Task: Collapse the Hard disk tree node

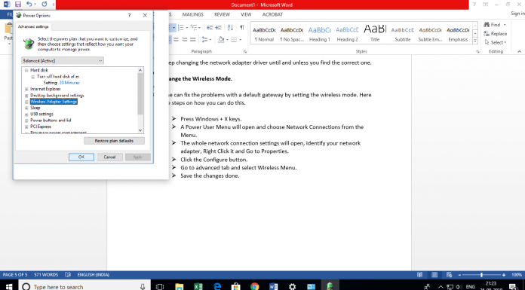Action: pyautogui.click(x=26, y=71)
